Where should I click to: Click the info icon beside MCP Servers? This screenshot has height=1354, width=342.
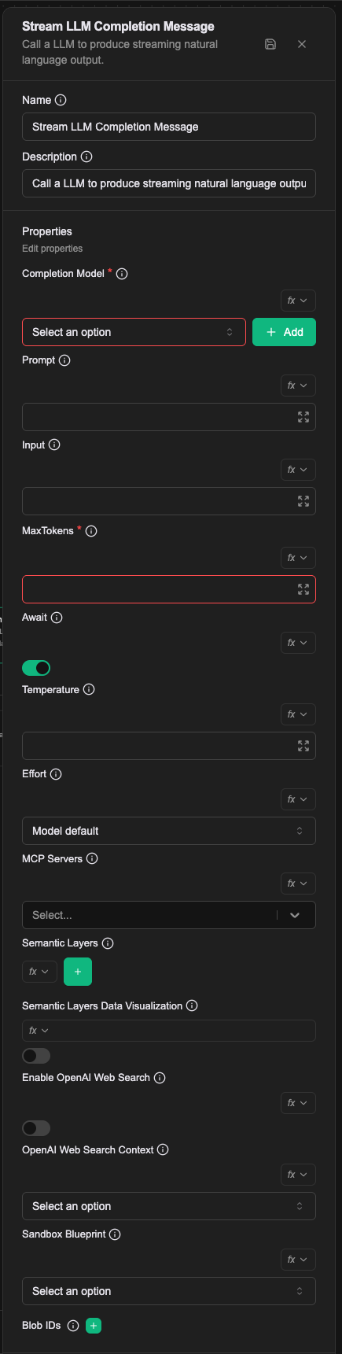click(x=92, y=858)
